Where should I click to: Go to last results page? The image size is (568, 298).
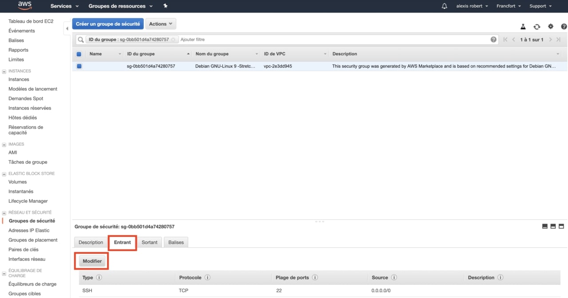click(559, 39)
